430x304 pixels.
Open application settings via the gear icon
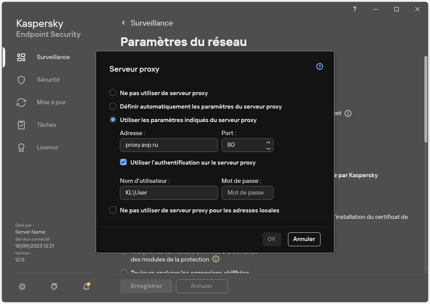click(22, 287)
